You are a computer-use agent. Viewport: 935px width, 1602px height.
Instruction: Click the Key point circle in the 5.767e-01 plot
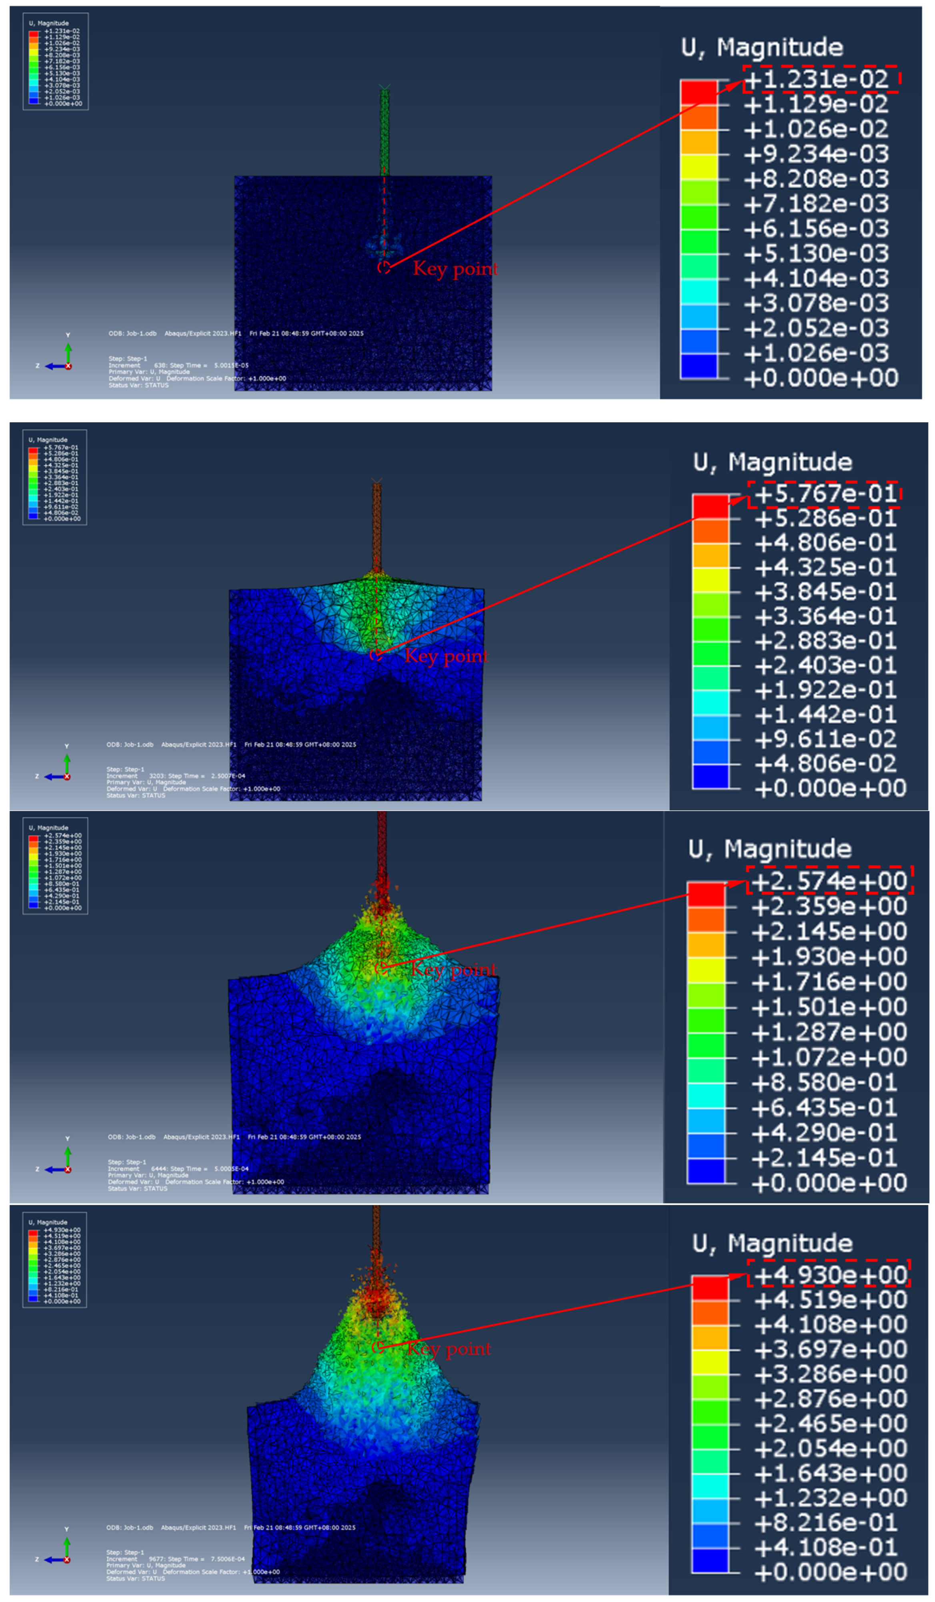click(376, 655)
